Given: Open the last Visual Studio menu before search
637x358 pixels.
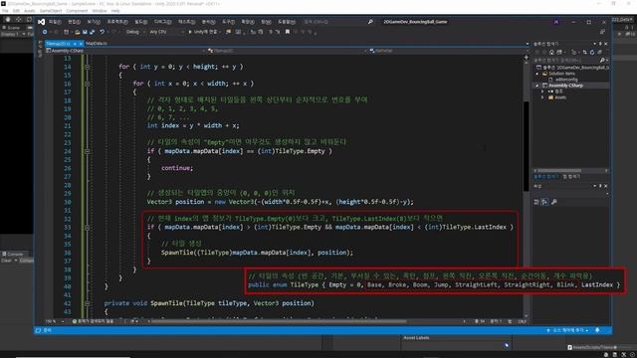Looking at the screenshot, I should 287,22.
